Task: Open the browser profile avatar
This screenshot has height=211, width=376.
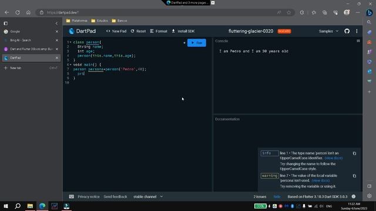Action: tap(347, 12)
